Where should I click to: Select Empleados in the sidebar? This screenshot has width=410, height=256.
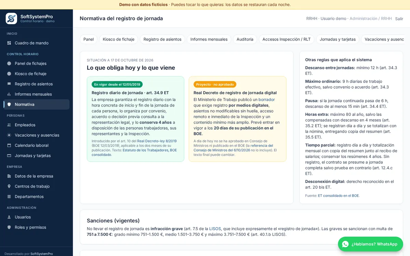(x=36, y=125)
